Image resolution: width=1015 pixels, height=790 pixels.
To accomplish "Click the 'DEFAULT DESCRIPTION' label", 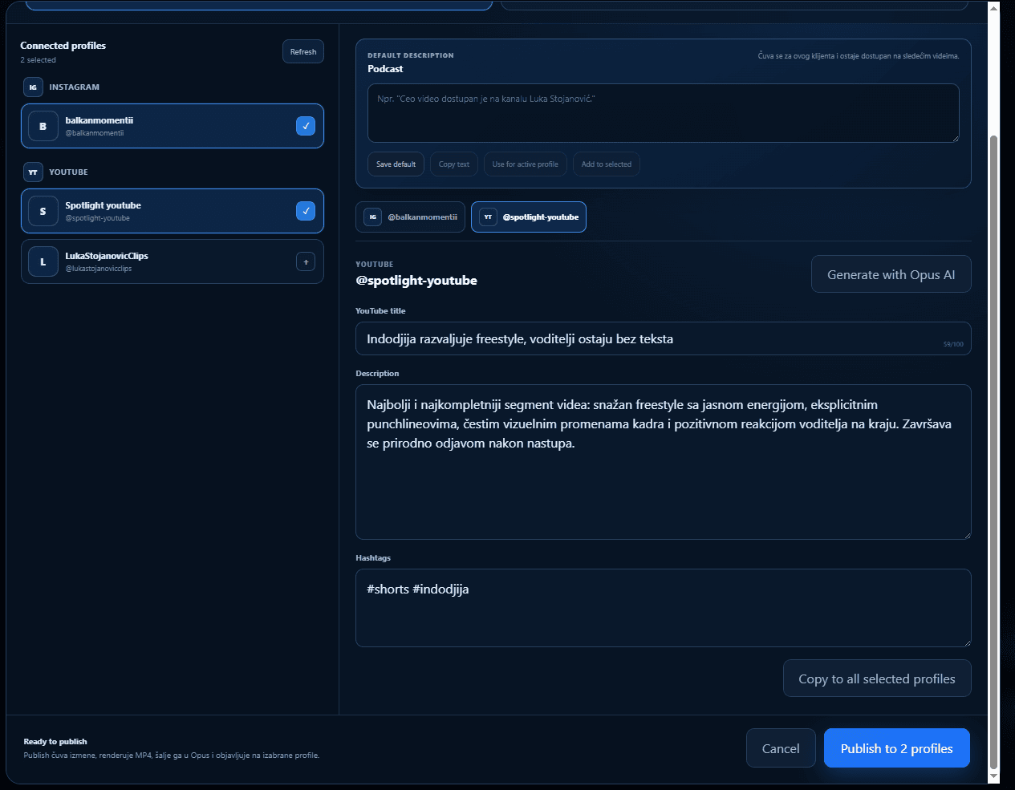I will [x=411, y=55].
